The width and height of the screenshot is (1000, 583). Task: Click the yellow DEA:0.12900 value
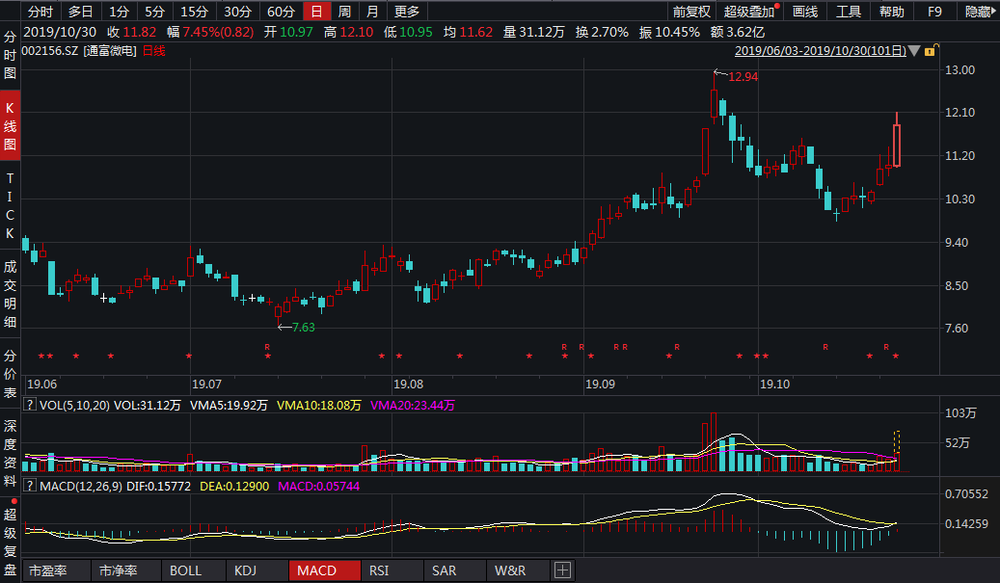coord(234,486)
